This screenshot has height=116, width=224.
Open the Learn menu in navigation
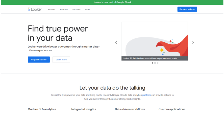pyautogui.click(x=88, y=10)
